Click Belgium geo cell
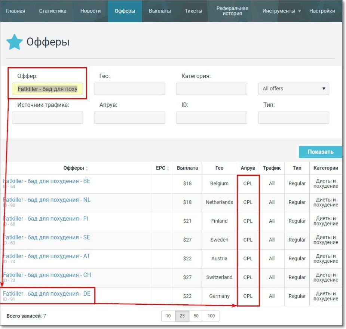This screenshot has width=346, height=329. coord(219,184)
